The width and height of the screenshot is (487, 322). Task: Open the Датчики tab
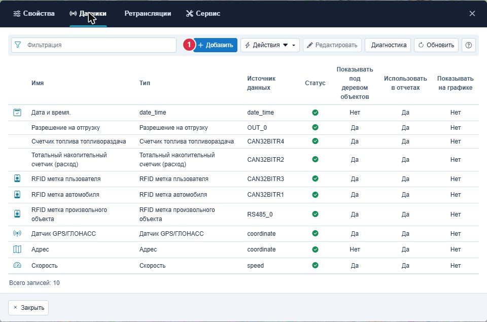[88, 13]
